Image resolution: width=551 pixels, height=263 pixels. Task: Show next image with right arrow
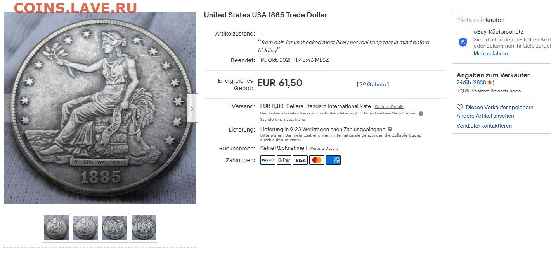[x=192, y=109]
